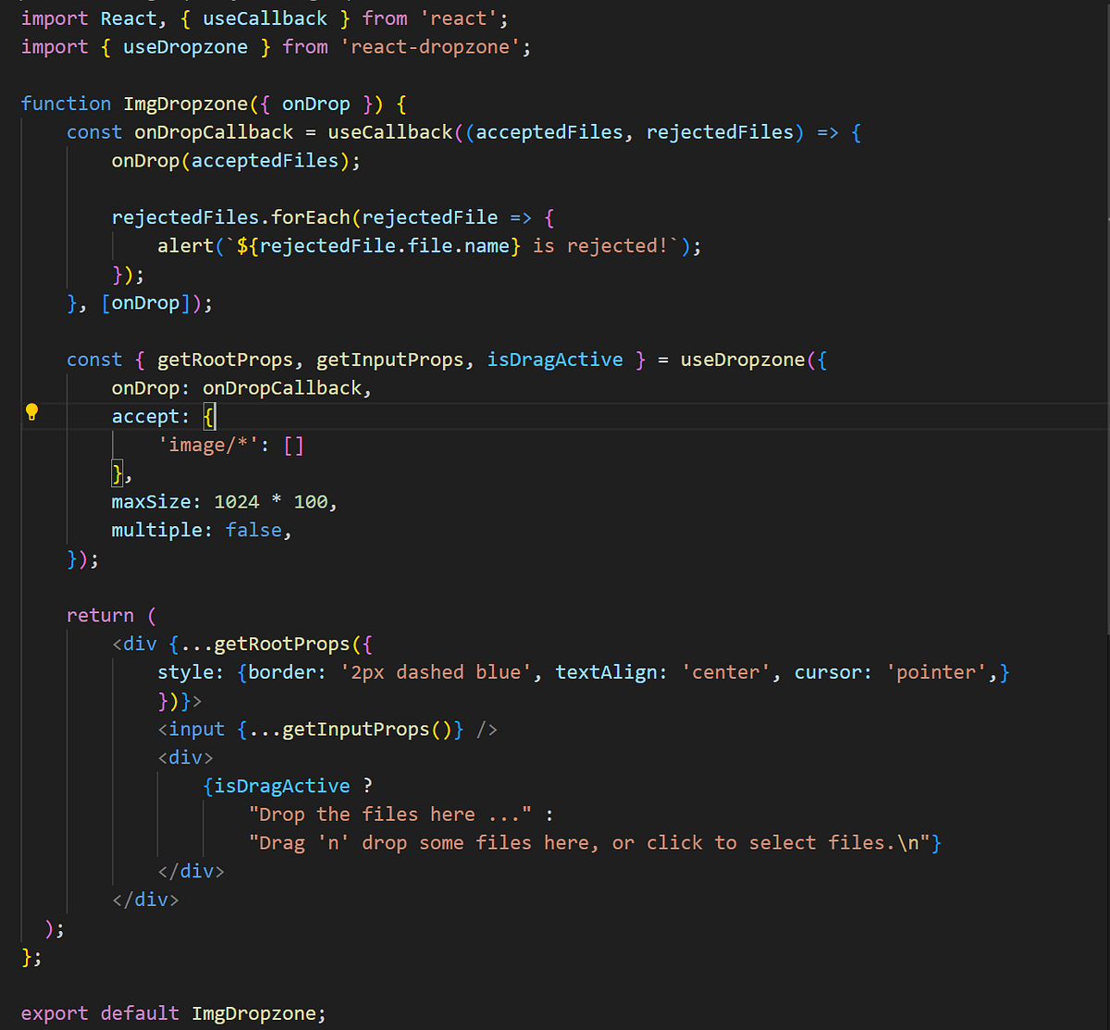1110x1030 pixels.
Task: Select the closing div tag of the dropzone
Action: (144, 899)
